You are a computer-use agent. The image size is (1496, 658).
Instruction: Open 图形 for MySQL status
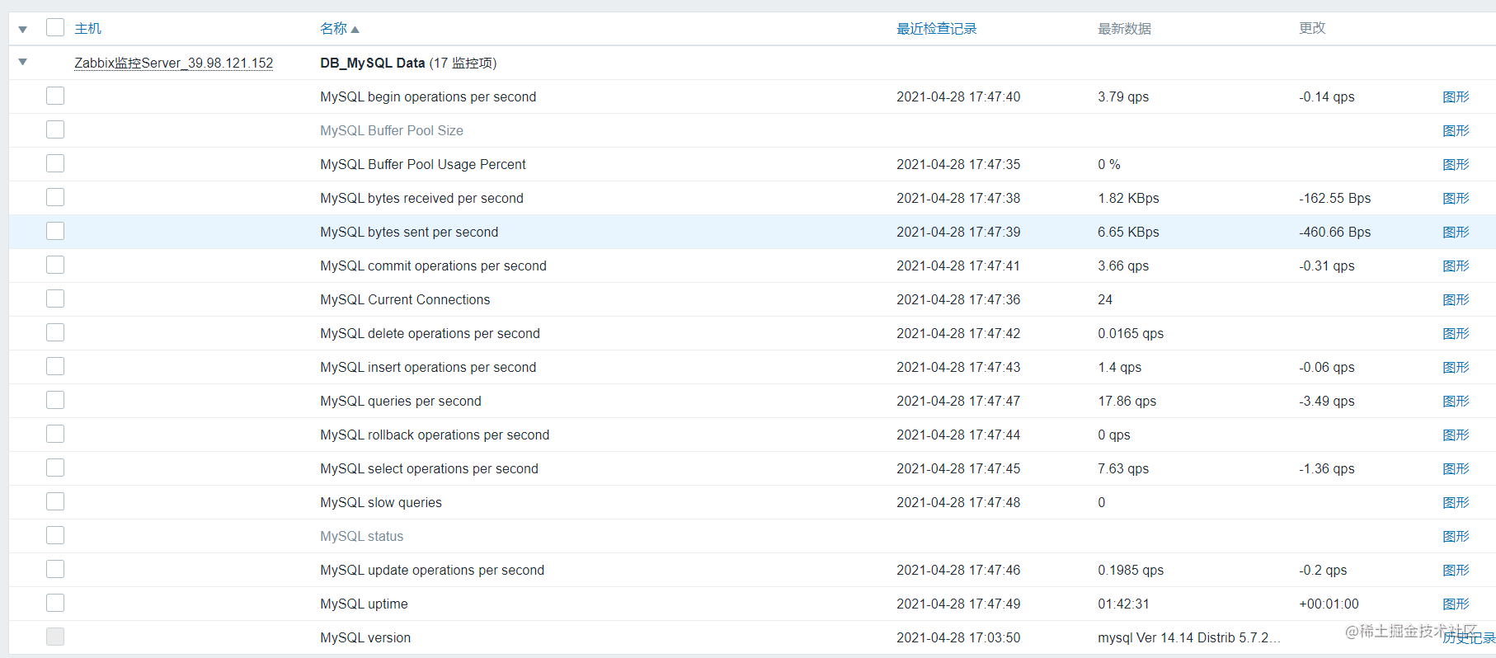click(1456, 536)
